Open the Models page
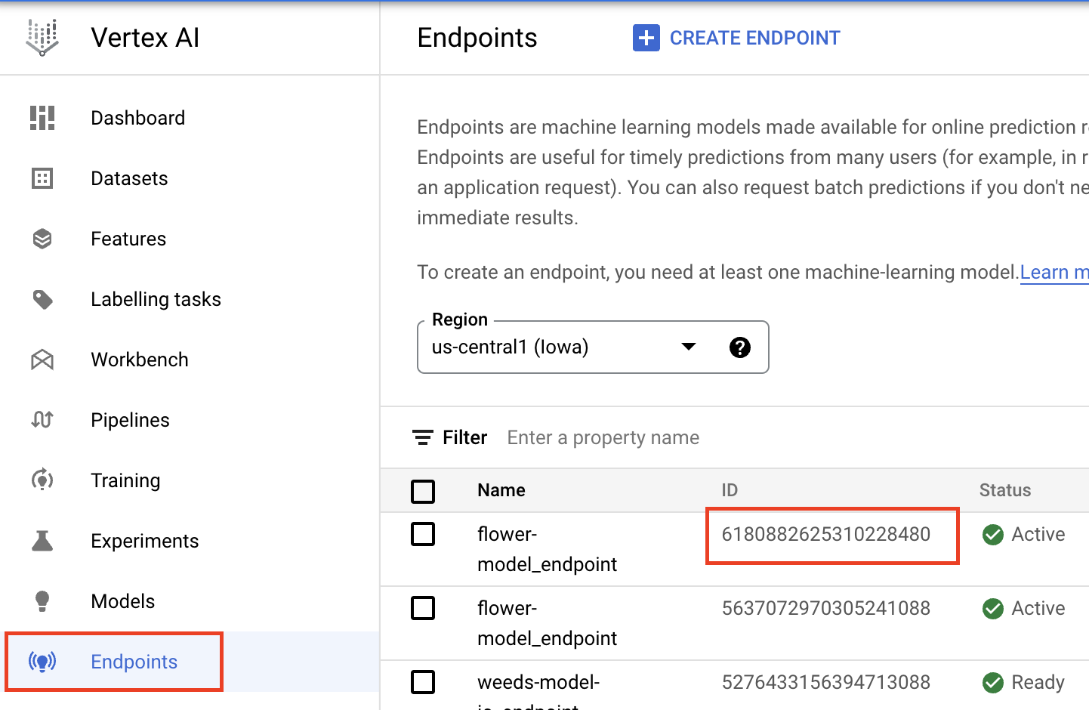This screenshot has width=1089, height=710. tap(122, 601)
